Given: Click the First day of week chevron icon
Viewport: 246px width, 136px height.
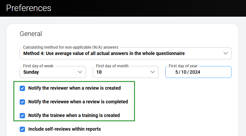Looking at the screenshot, I should point(80,72).
